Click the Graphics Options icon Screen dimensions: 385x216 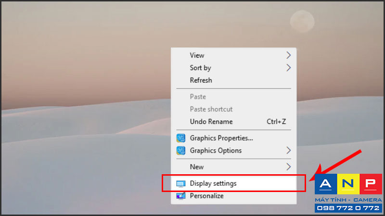pyautogui.click(x=181, y=150)
